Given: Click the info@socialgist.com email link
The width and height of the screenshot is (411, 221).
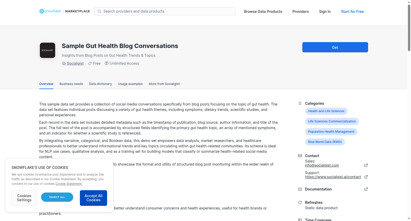Looking at the screenshot, I should point(322,165).
